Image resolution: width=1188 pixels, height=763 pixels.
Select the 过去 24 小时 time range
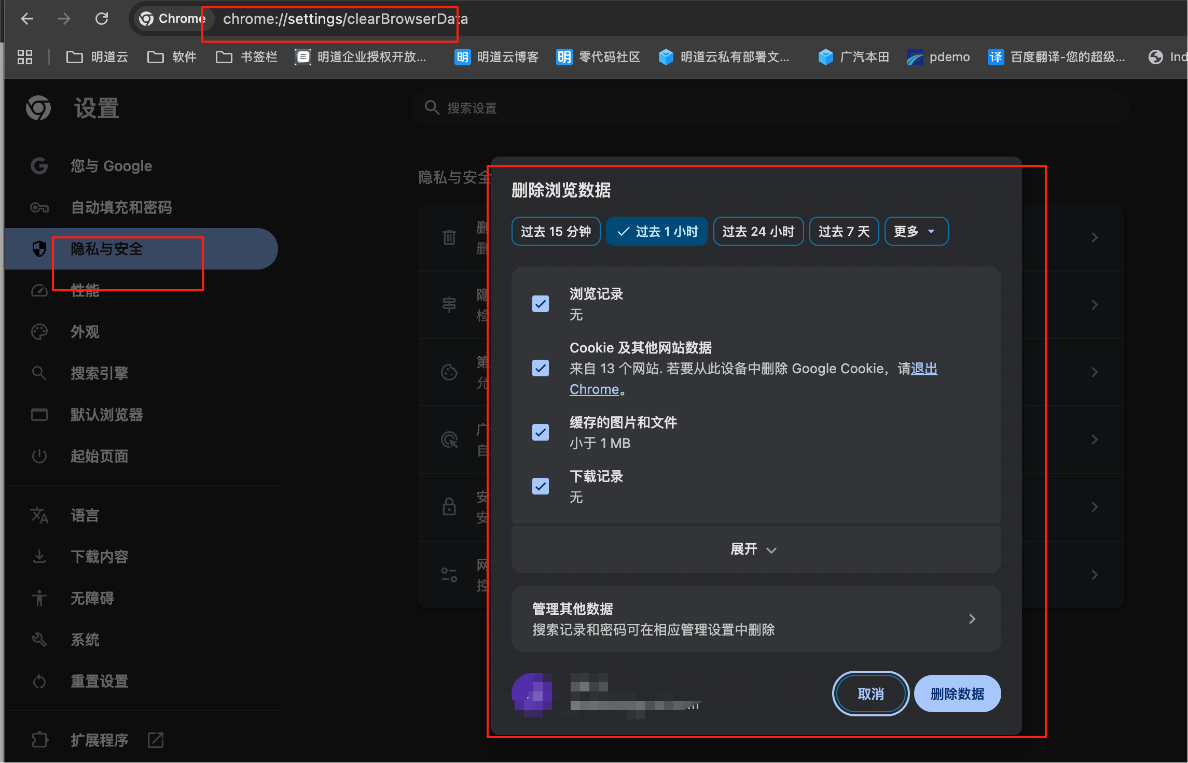click(758, 231)
